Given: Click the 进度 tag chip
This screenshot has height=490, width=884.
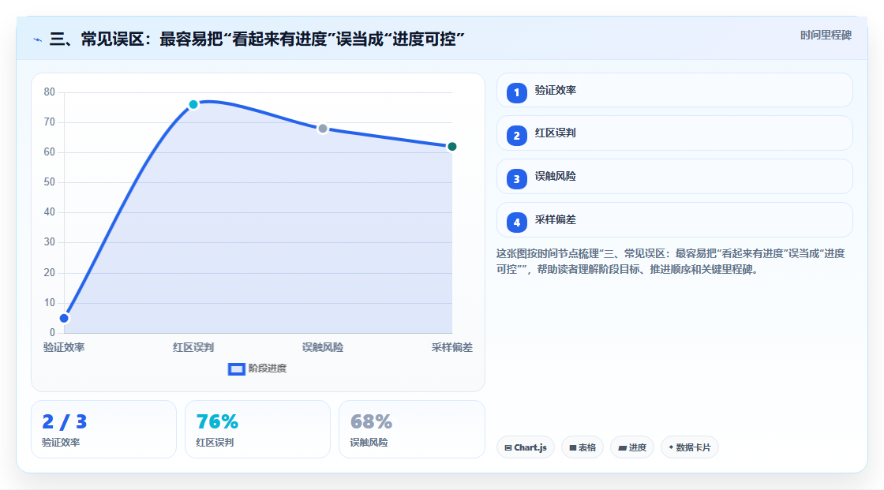Looking at the screenshot, I should 632,447.
